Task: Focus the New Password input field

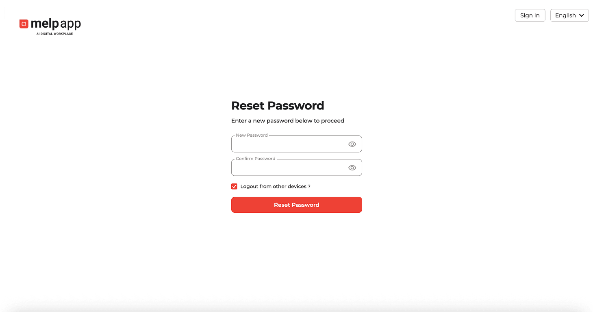Action: click(x=289, y=144)
